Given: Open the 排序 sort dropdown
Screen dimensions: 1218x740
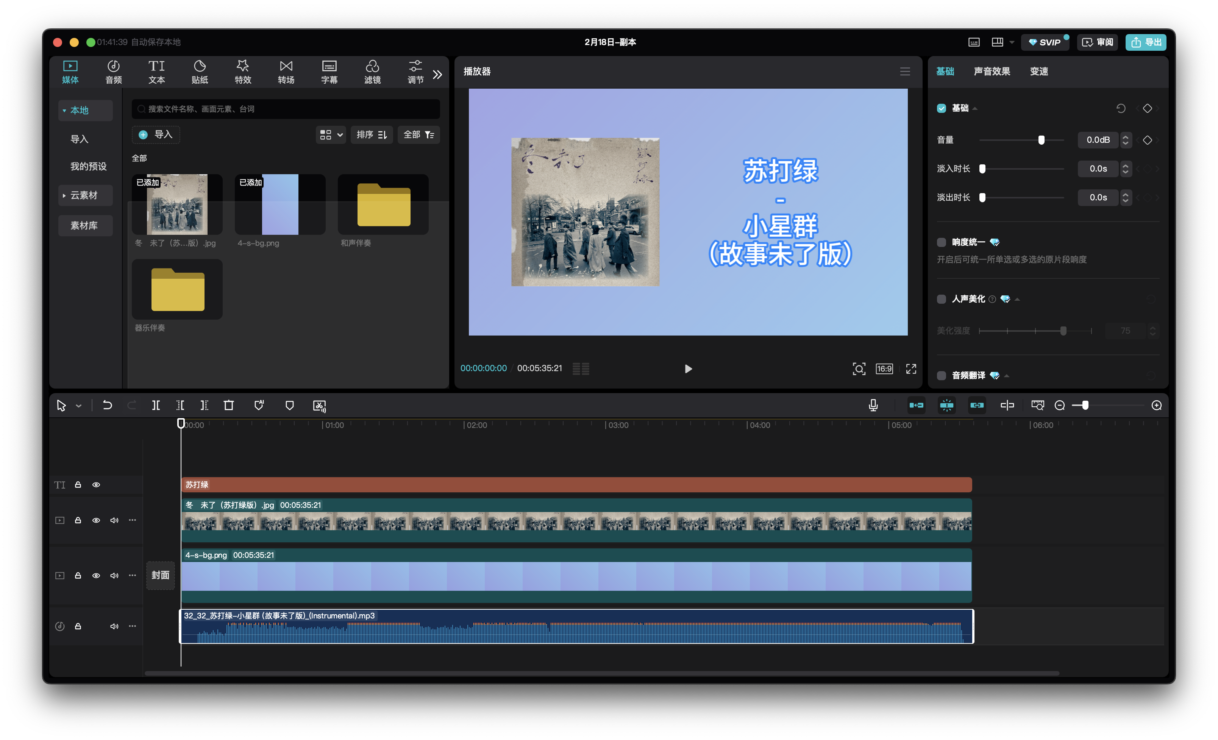Looking at the screenshot, I should (371, 134).
